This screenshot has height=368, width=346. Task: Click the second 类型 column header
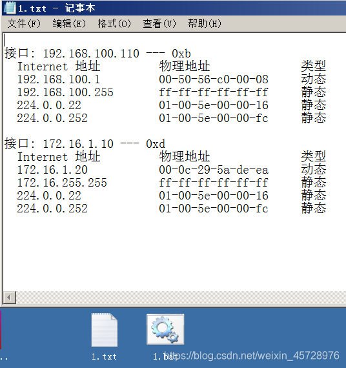[314, 157]
